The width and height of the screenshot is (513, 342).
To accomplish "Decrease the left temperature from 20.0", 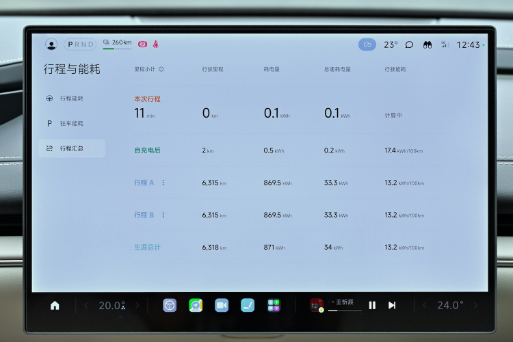I will click(x=86, y=306).
